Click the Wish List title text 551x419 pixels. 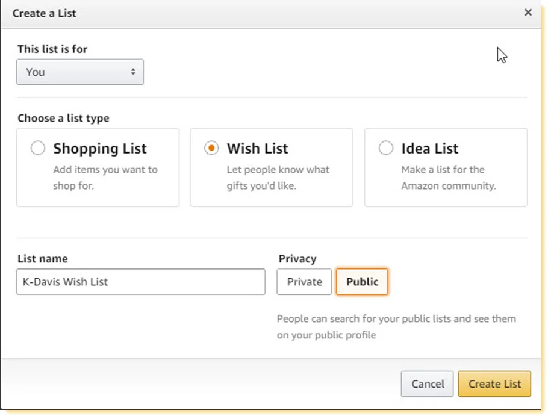tap(257, 149)
